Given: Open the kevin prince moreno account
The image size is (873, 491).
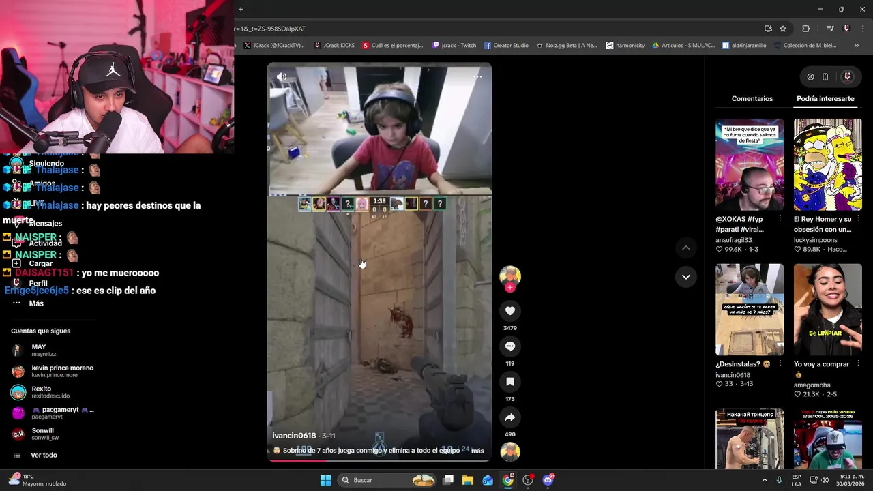Looking at the screenshot, I should coord(53,371).
